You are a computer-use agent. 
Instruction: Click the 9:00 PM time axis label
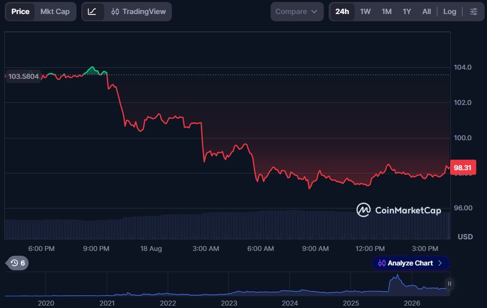(96, 249)
